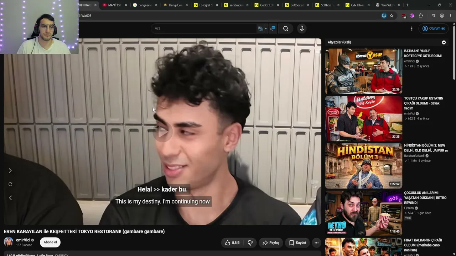The height and width of the screenshot is (256, 456).
Task: Click the translate icon in search box
Action: click(260, 28)
